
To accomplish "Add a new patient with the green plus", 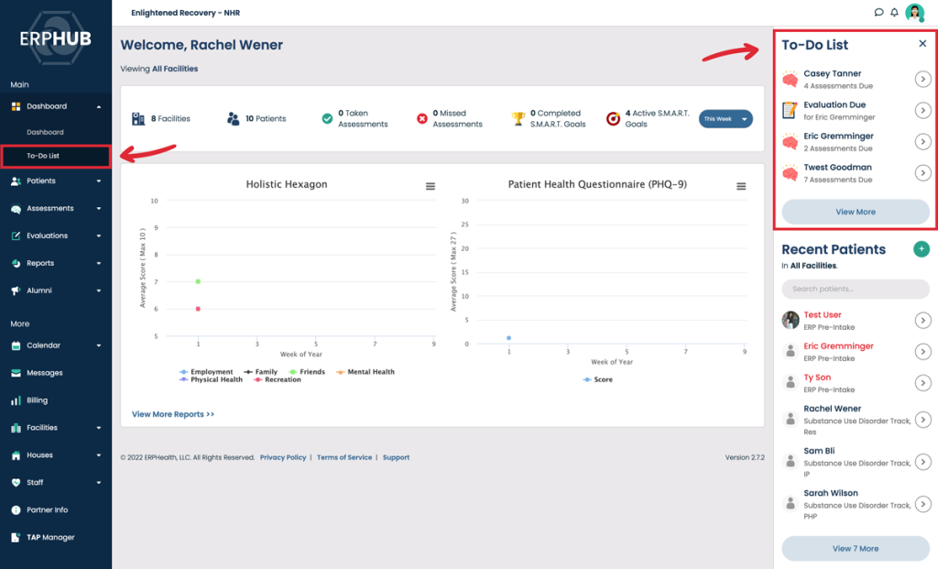I will tap(922, 249).
